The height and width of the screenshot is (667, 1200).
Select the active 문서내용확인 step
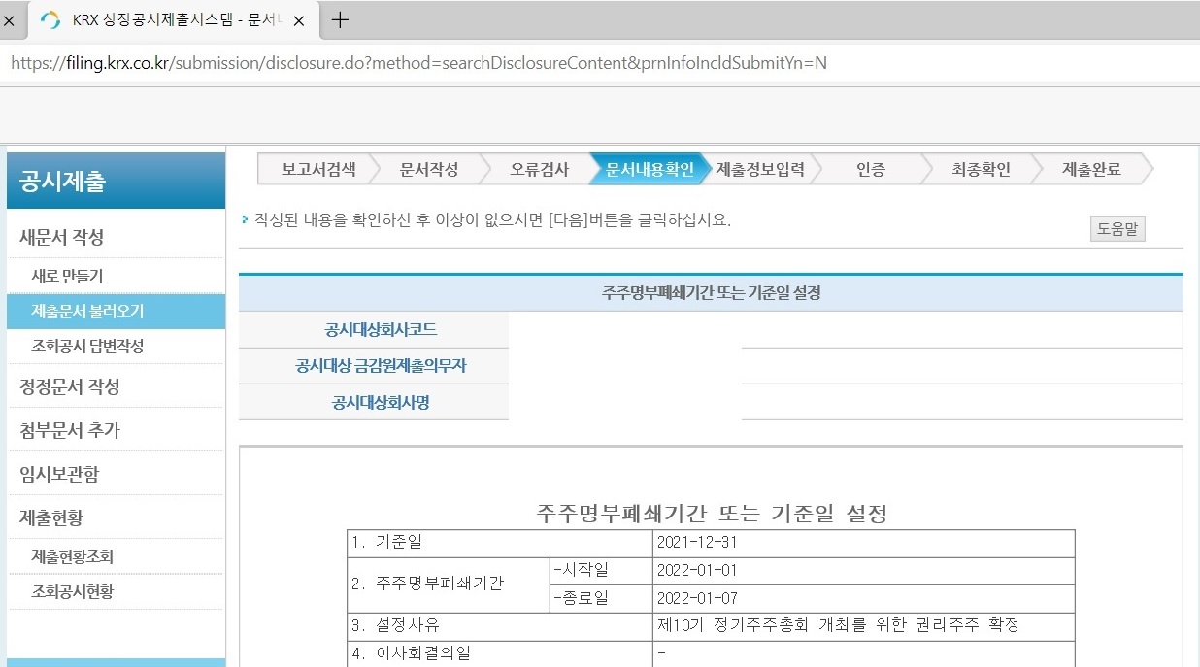point(651,168)
